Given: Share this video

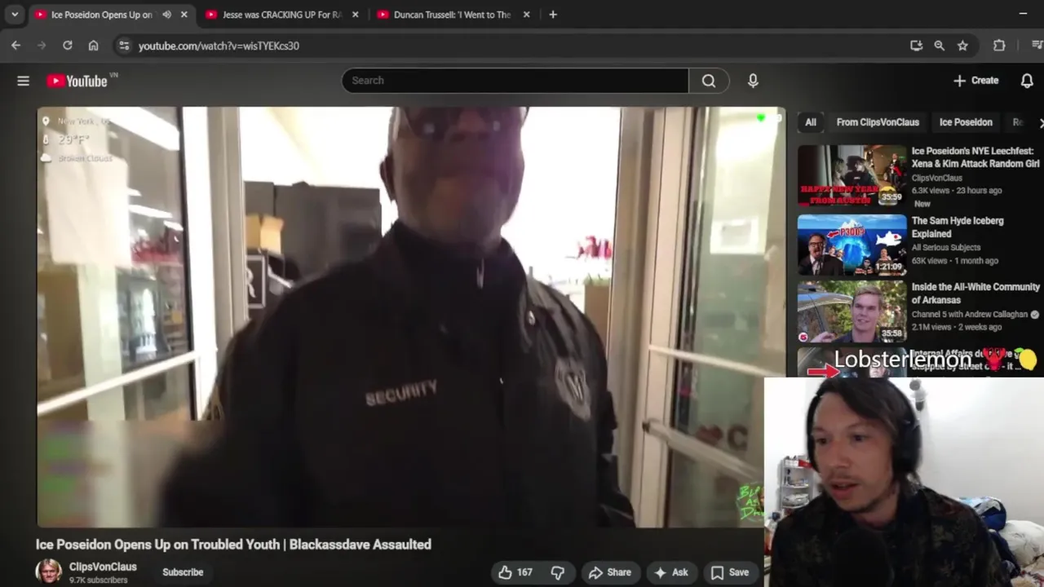Looking at the screenshot, I should tap(611, 572).
